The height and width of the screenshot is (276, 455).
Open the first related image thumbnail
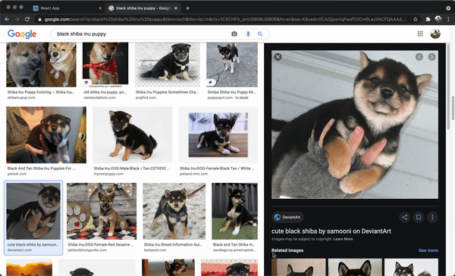click(298, 268)
